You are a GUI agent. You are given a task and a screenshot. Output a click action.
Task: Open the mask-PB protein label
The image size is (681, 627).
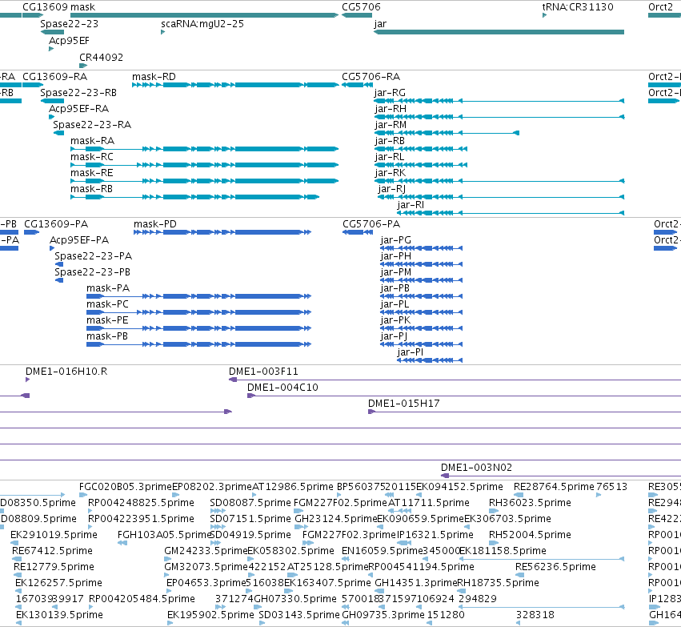click(107, 337)
